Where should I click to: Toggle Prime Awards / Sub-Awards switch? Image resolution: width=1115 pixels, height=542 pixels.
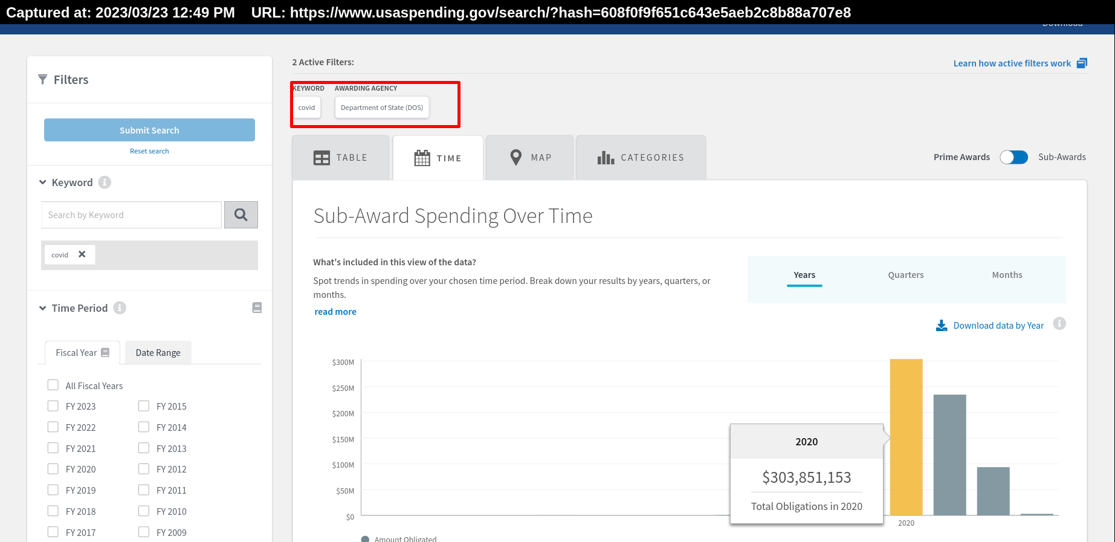(1013, 157)
